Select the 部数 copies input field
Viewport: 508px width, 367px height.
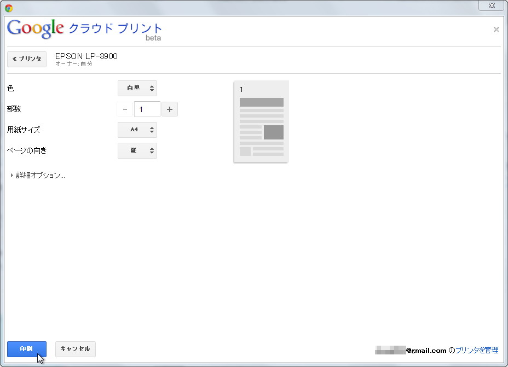[147, 109]
